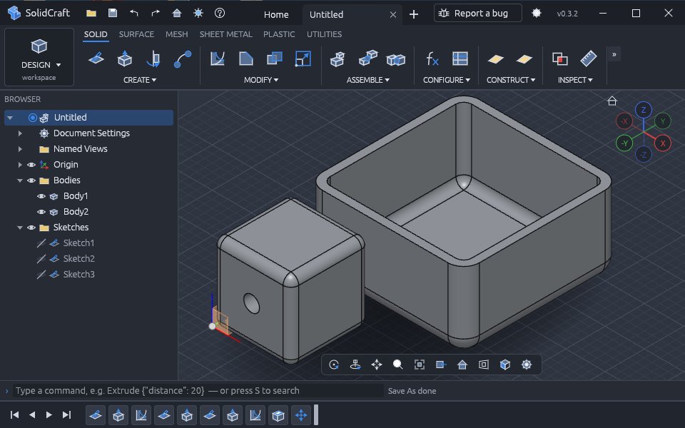The height and width of the screenshot is (428, 685).
Task: Focus the command input field
Action: 198,391
